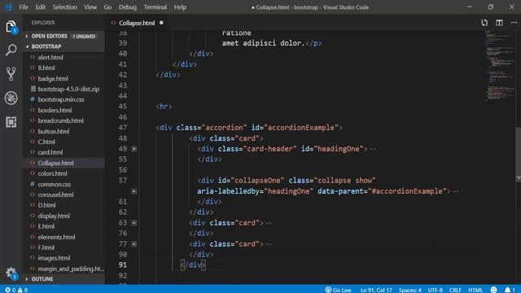Select bootstrap-4.5.0-dist.zip file
The width and height of the screenshot is (521, 293).
point(63,89)
